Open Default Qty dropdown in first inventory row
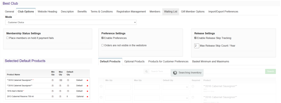281x103 pixels. tap(176, 87)
